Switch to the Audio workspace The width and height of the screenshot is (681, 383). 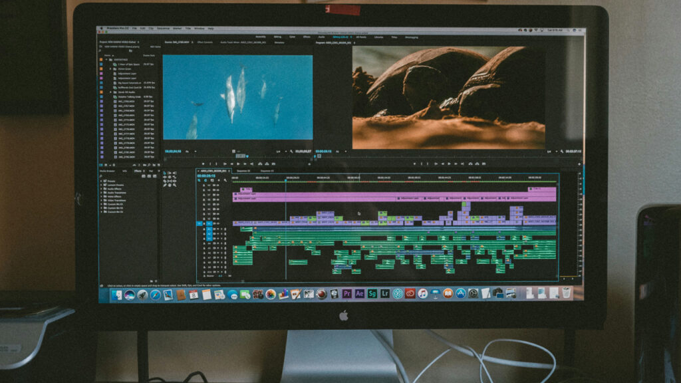pos(322,37)
